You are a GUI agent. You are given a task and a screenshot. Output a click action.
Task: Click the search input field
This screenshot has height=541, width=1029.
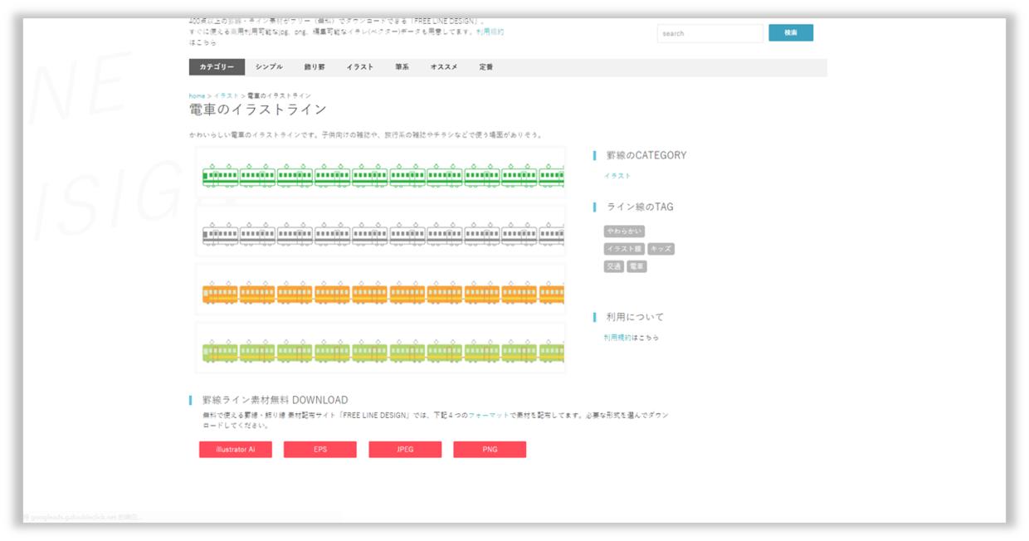point(710,33)
